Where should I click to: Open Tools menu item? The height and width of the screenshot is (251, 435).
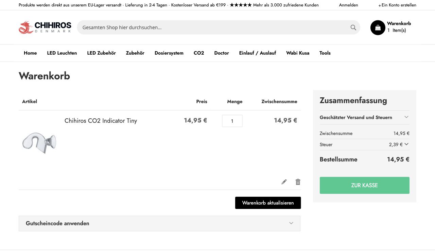point(325,53)
